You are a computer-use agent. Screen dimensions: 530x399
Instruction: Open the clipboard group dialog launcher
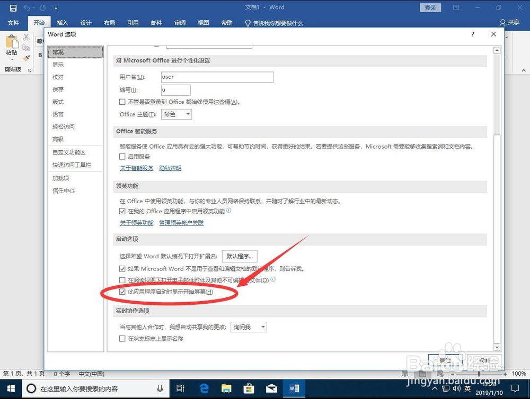tap(30, 70)
